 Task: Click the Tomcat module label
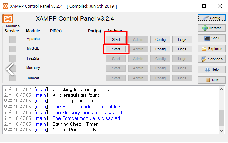[33, 78]
